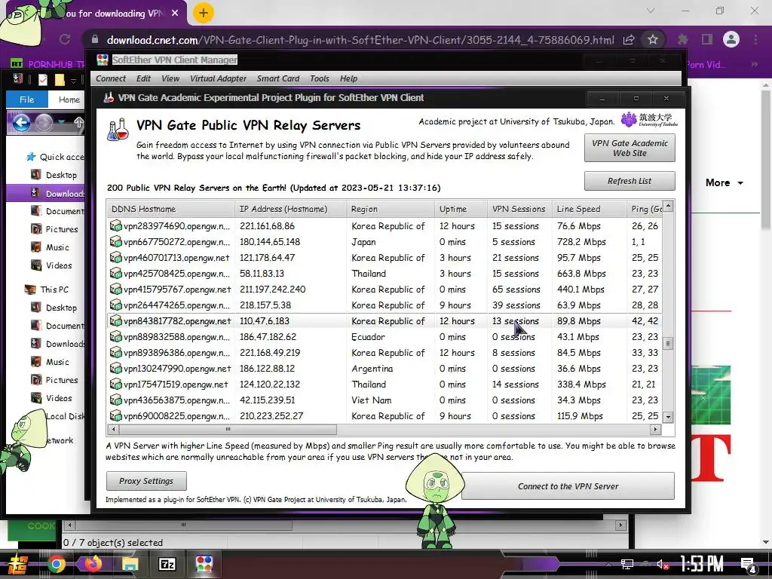Open the Tools menu
Image resolution: width=772 pixels, height=579 pixels.
[x=320, y=78]
